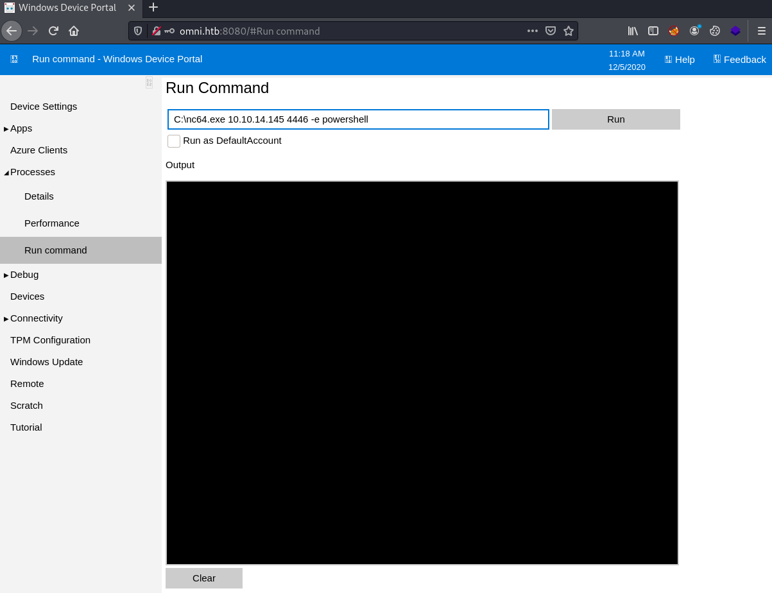
Task: Open the Windows Device Portal browser tab
Action: 67,8
